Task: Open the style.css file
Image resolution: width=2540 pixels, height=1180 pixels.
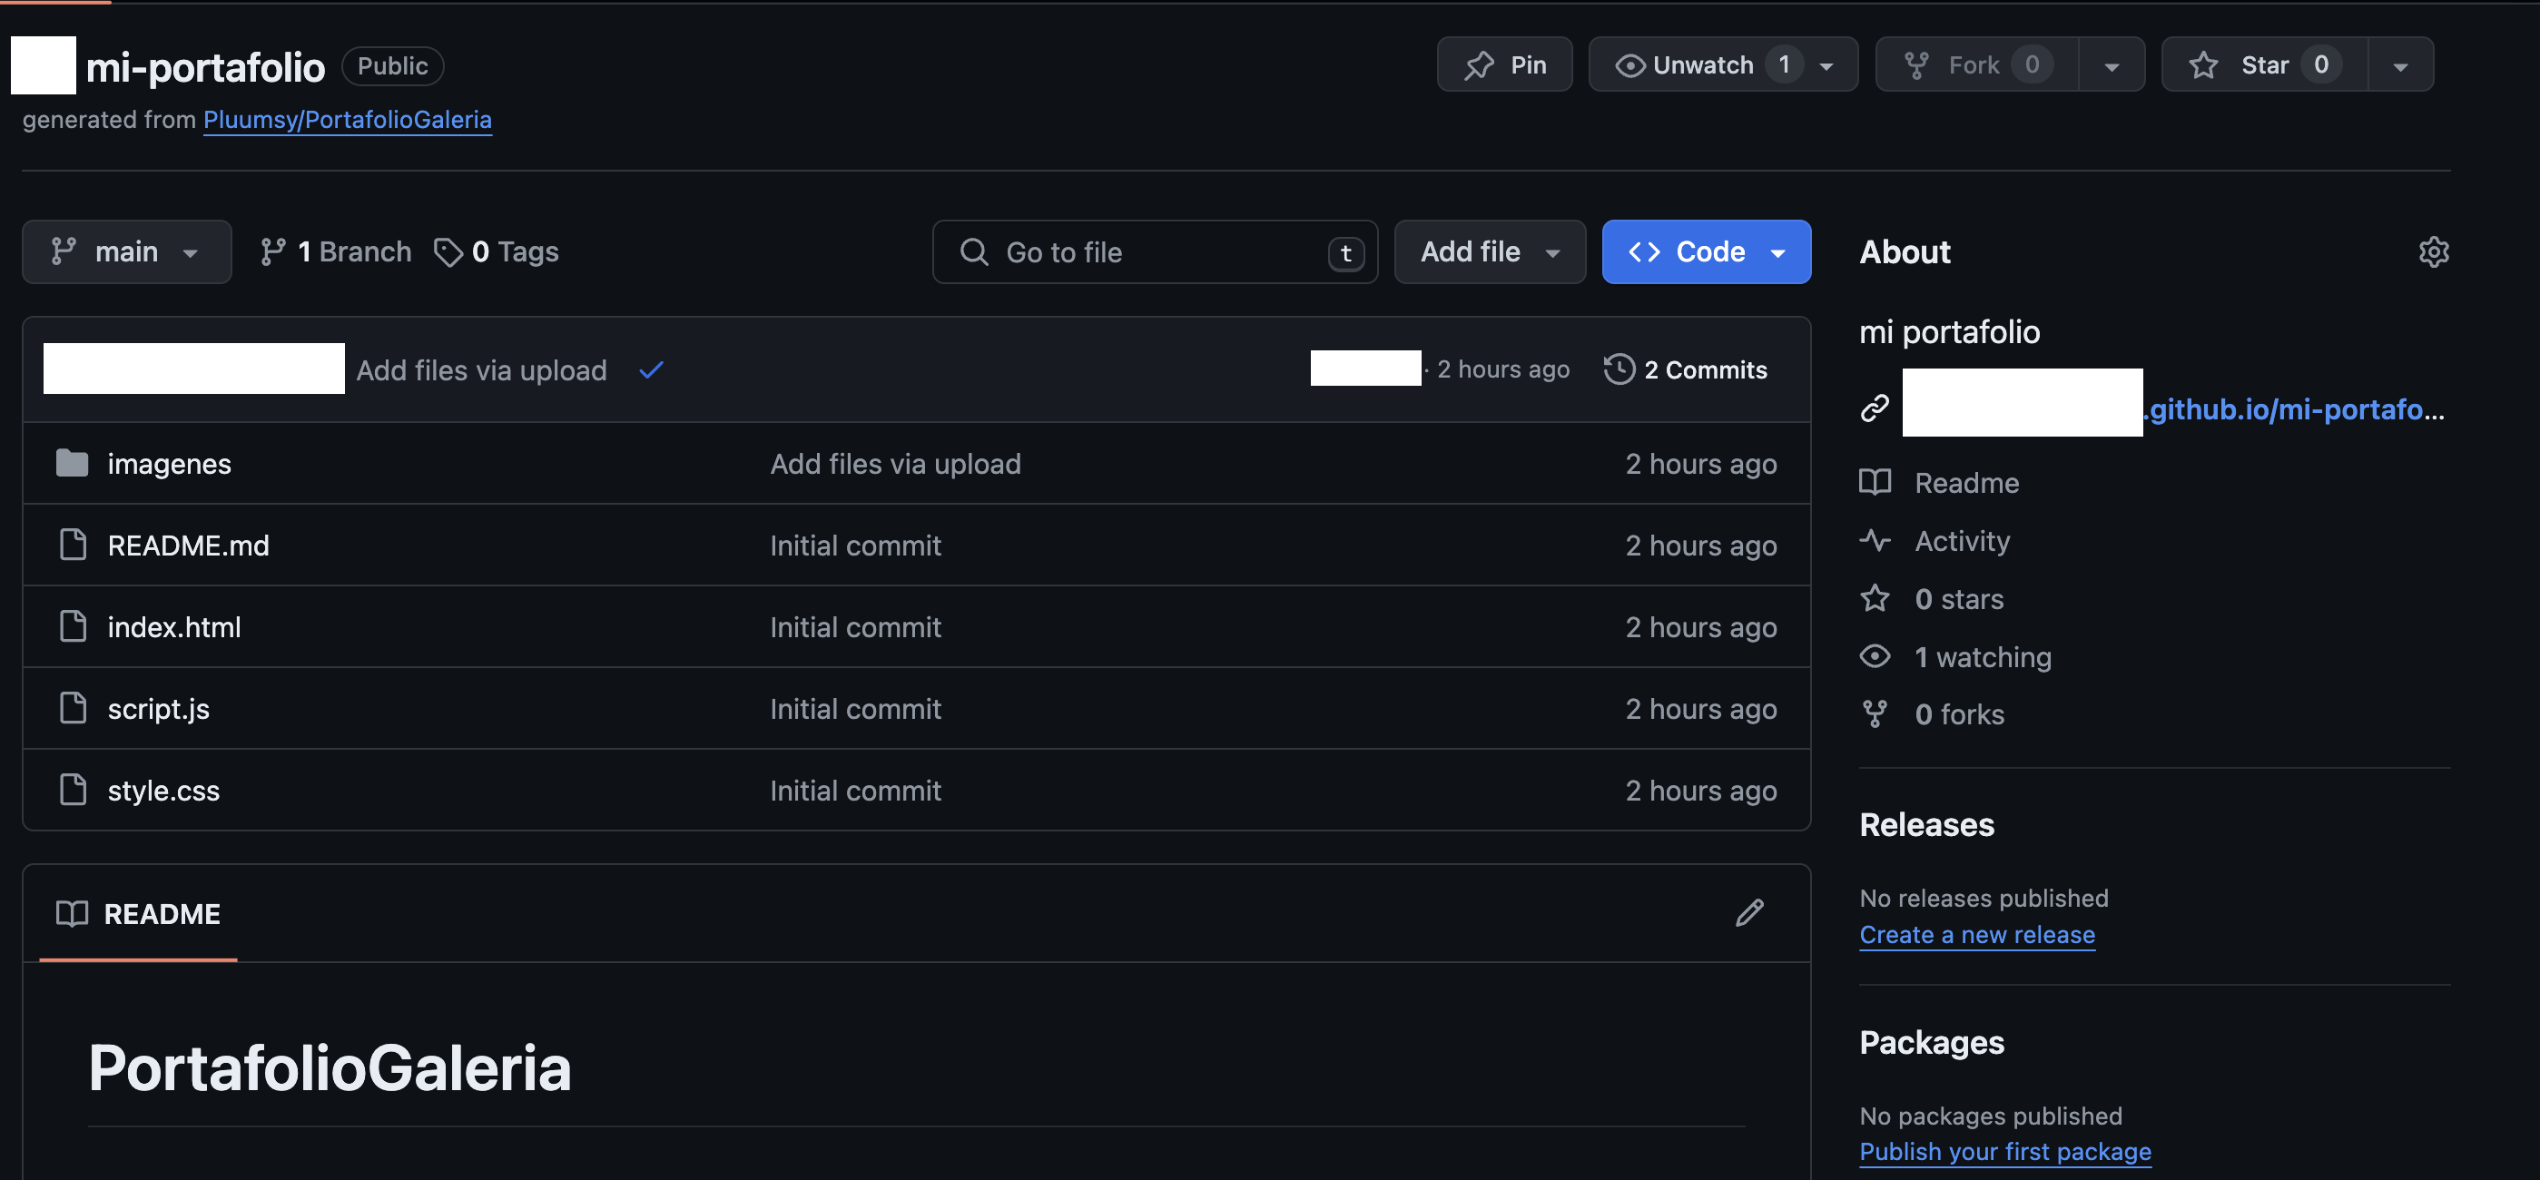Action: click(x=163, y=791)
